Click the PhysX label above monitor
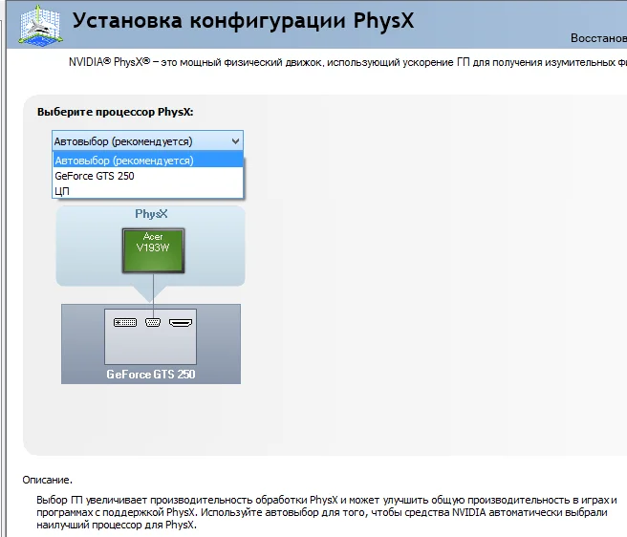This screenshot has height=537, width=627. 151,214
